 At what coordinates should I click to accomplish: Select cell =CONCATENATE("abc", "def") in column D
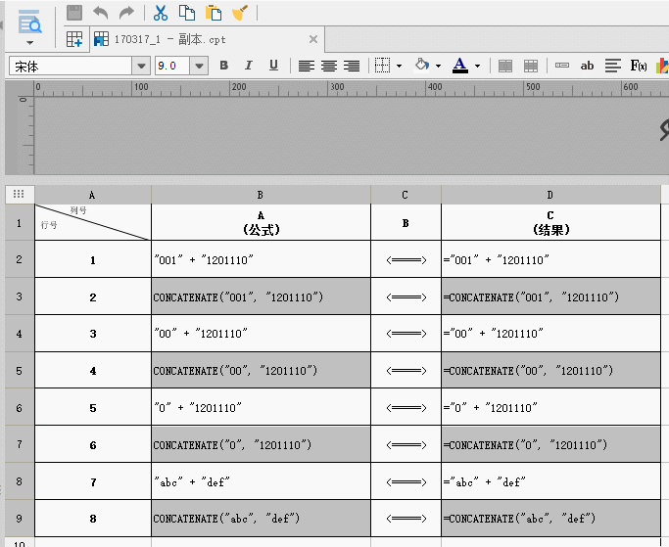(x=550, y=519)
